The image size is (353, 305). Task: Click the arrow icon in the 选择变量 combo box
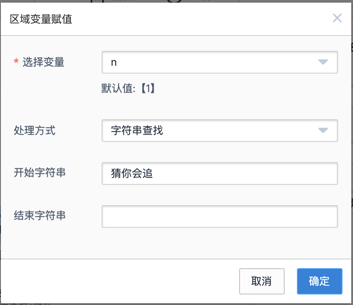[x=323, y=62]
